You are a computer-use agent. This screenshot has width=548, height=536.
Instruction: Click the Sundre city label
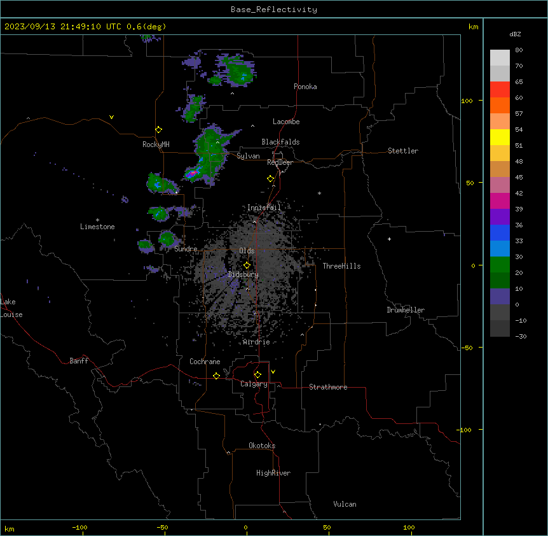pyautogui.click(x=186, y=249)
